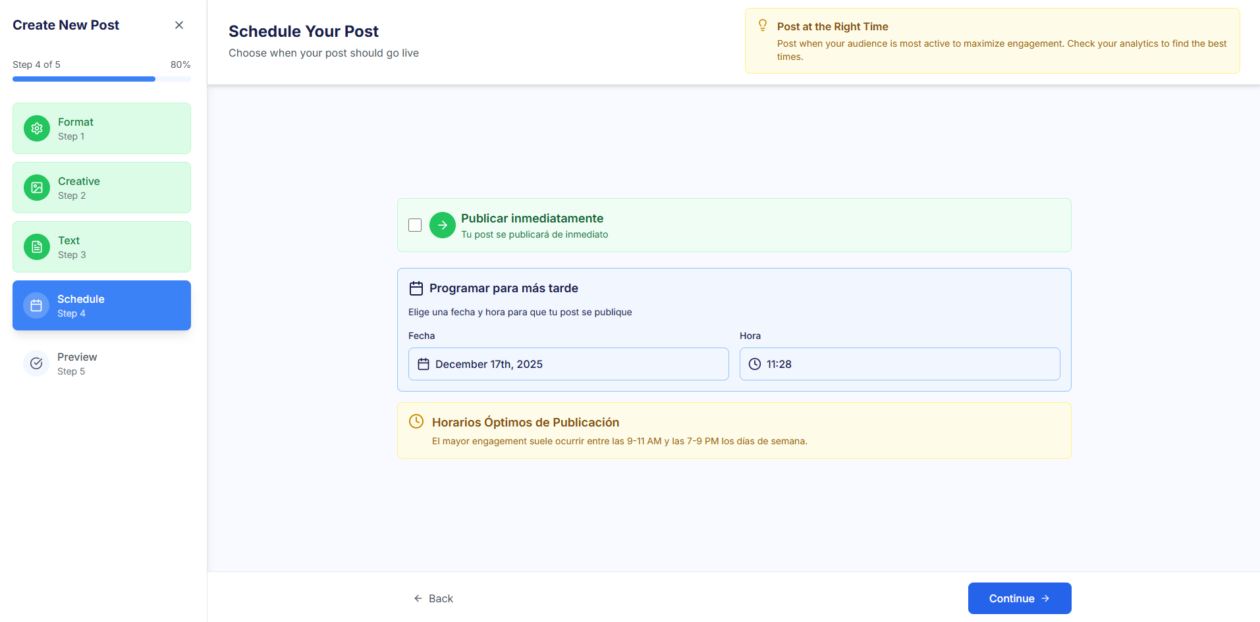The image size is (1260, 622).
Task: Open the Fecha date picker
Action: point(568,364)
